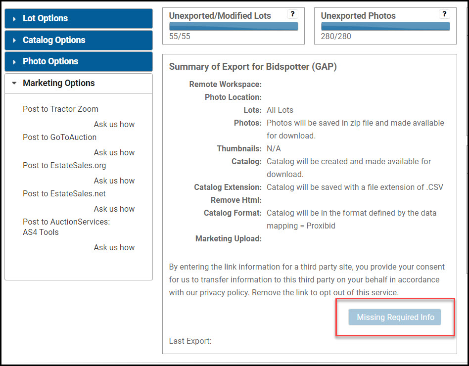Open Post to GoToAuction
Viewport: 469px width, 366px height.
(59, 137)
